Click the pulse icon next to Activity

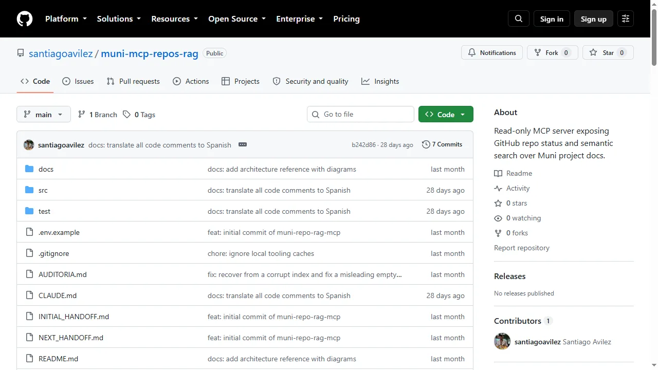[498, 188]
